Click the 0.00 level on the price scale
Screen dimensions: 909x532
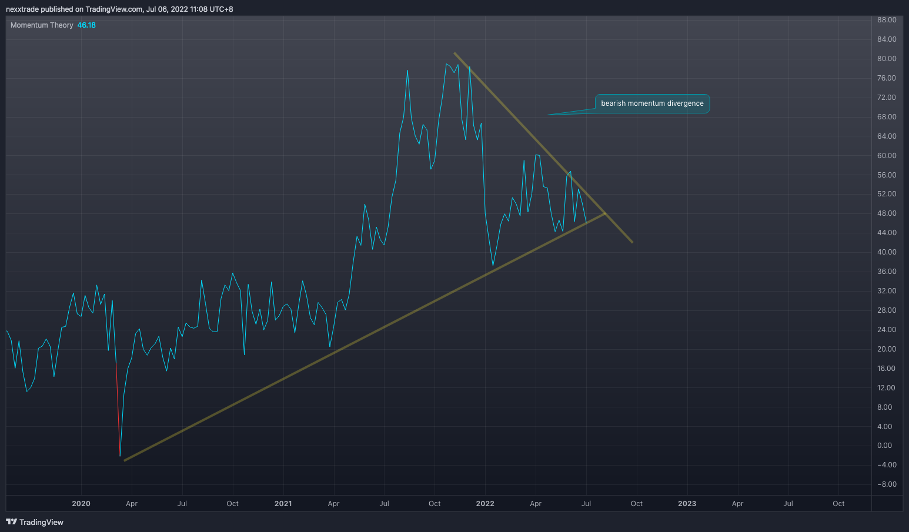[x=884, y=446]
